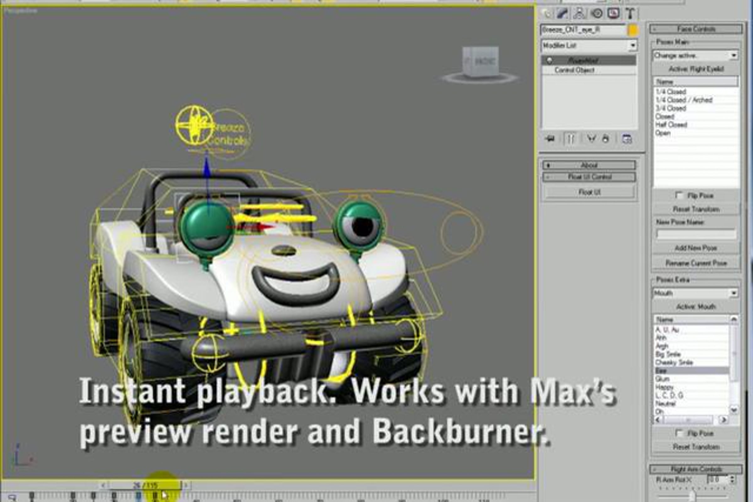The image size is (753, 502).
Task: Click the time slider frame indicator
Action: (x=145, y=486)
